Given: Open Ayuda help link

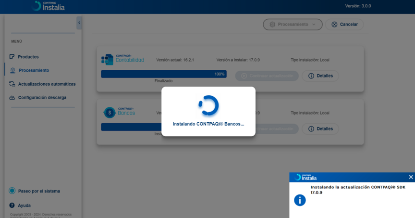Looking at the screenshot, I should click(24, 205).
